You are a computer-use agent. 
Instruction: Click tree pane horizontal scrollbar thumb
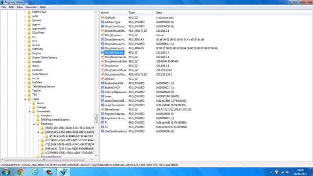coord(44,159)
